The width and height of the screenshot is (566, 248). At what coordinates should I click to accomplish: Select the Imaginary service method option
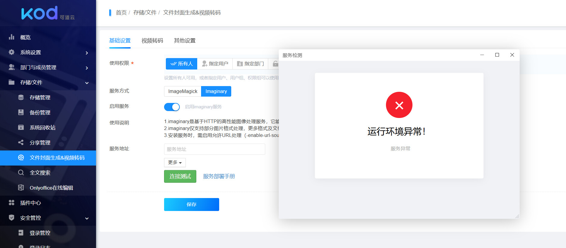(216, 91)
